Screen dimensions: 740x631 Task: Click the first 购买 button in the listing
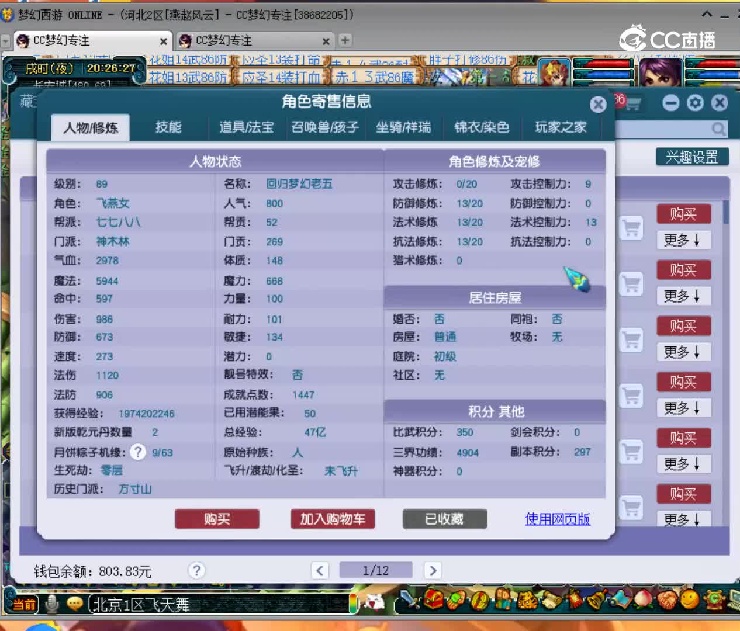click(x=683, y=214)
